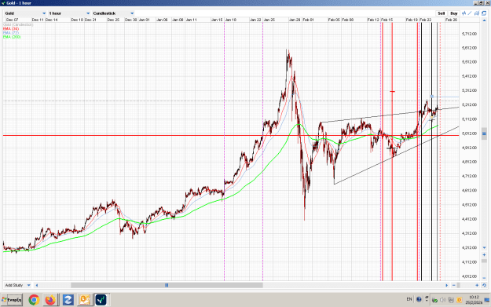Expand the language bar options arrow
This screenshot has height=307, width=491.
click(427, 301)
